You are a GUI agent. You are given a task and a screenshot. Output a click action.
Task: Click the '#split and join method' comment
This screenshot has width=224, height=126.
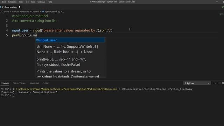(30, 16)
